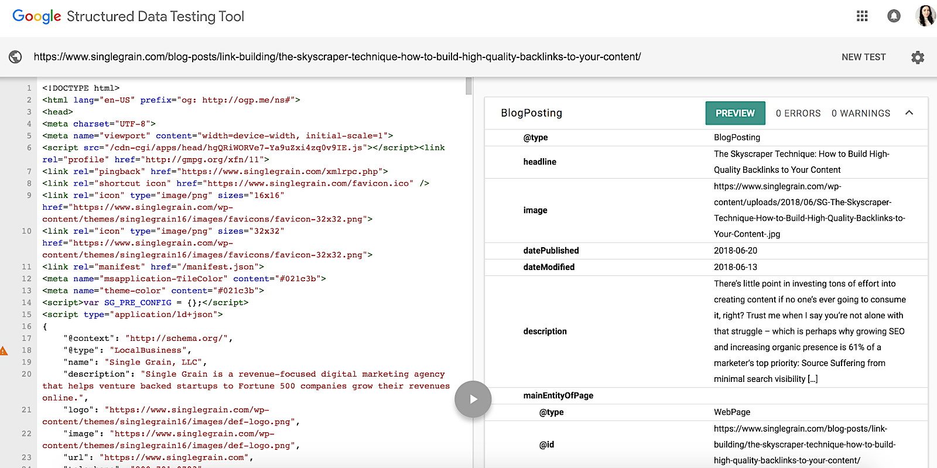Click the 0 WARNINGS label

pos(861,114)
